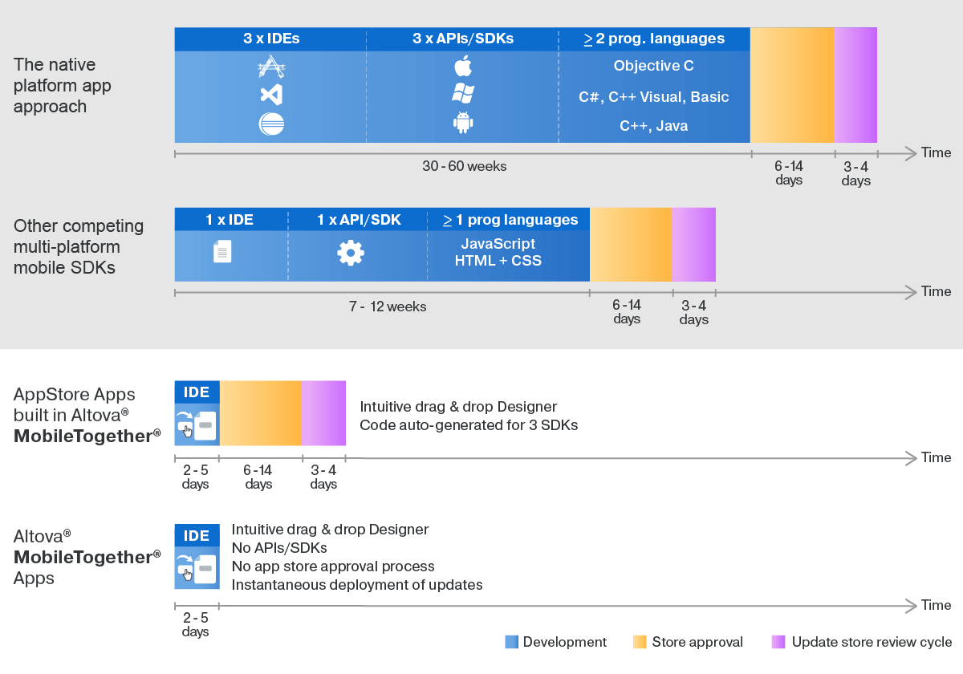This screenshot has height=674, width=963.
Task: Click the 'No APIs/SDKs' text
Action: (280, 548)
